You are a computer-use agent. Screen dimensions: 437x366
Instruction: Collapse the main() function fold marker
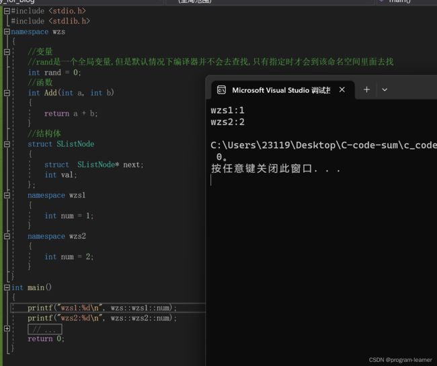[x=7, y=287]
